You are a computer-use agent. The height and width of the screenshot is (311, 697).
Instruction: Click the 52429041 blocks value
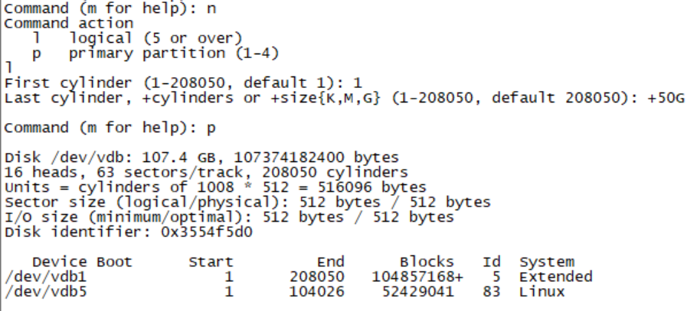(x=418, y=292)
